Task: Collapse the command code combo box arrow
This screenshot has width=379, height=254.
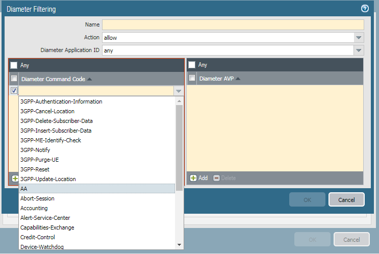Action: [178, 91]
